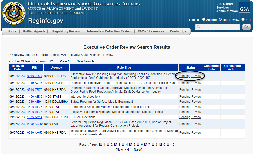Viewport: 253px width, 154px height.
Task: Click the [Next >>] pagination link
Action: [122, 150]
